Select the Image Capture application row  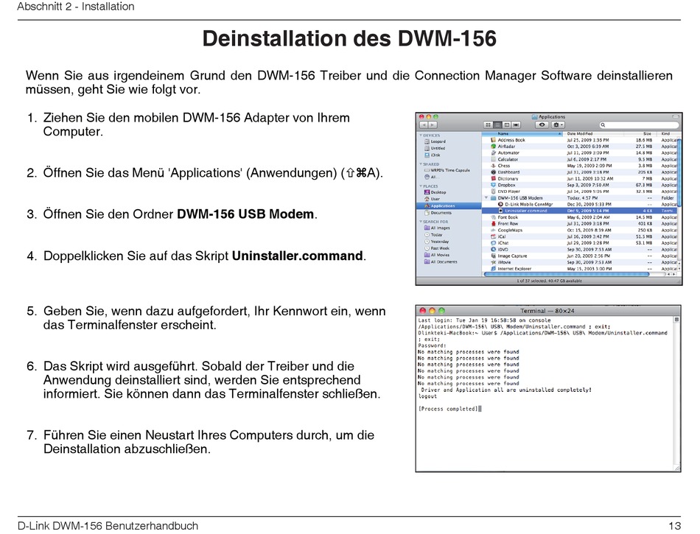coord(580,256)
